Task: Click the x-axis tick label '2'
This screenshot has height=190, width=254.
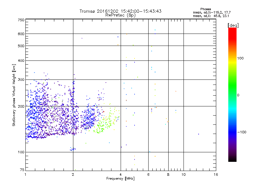Action: tap(73, 174)
